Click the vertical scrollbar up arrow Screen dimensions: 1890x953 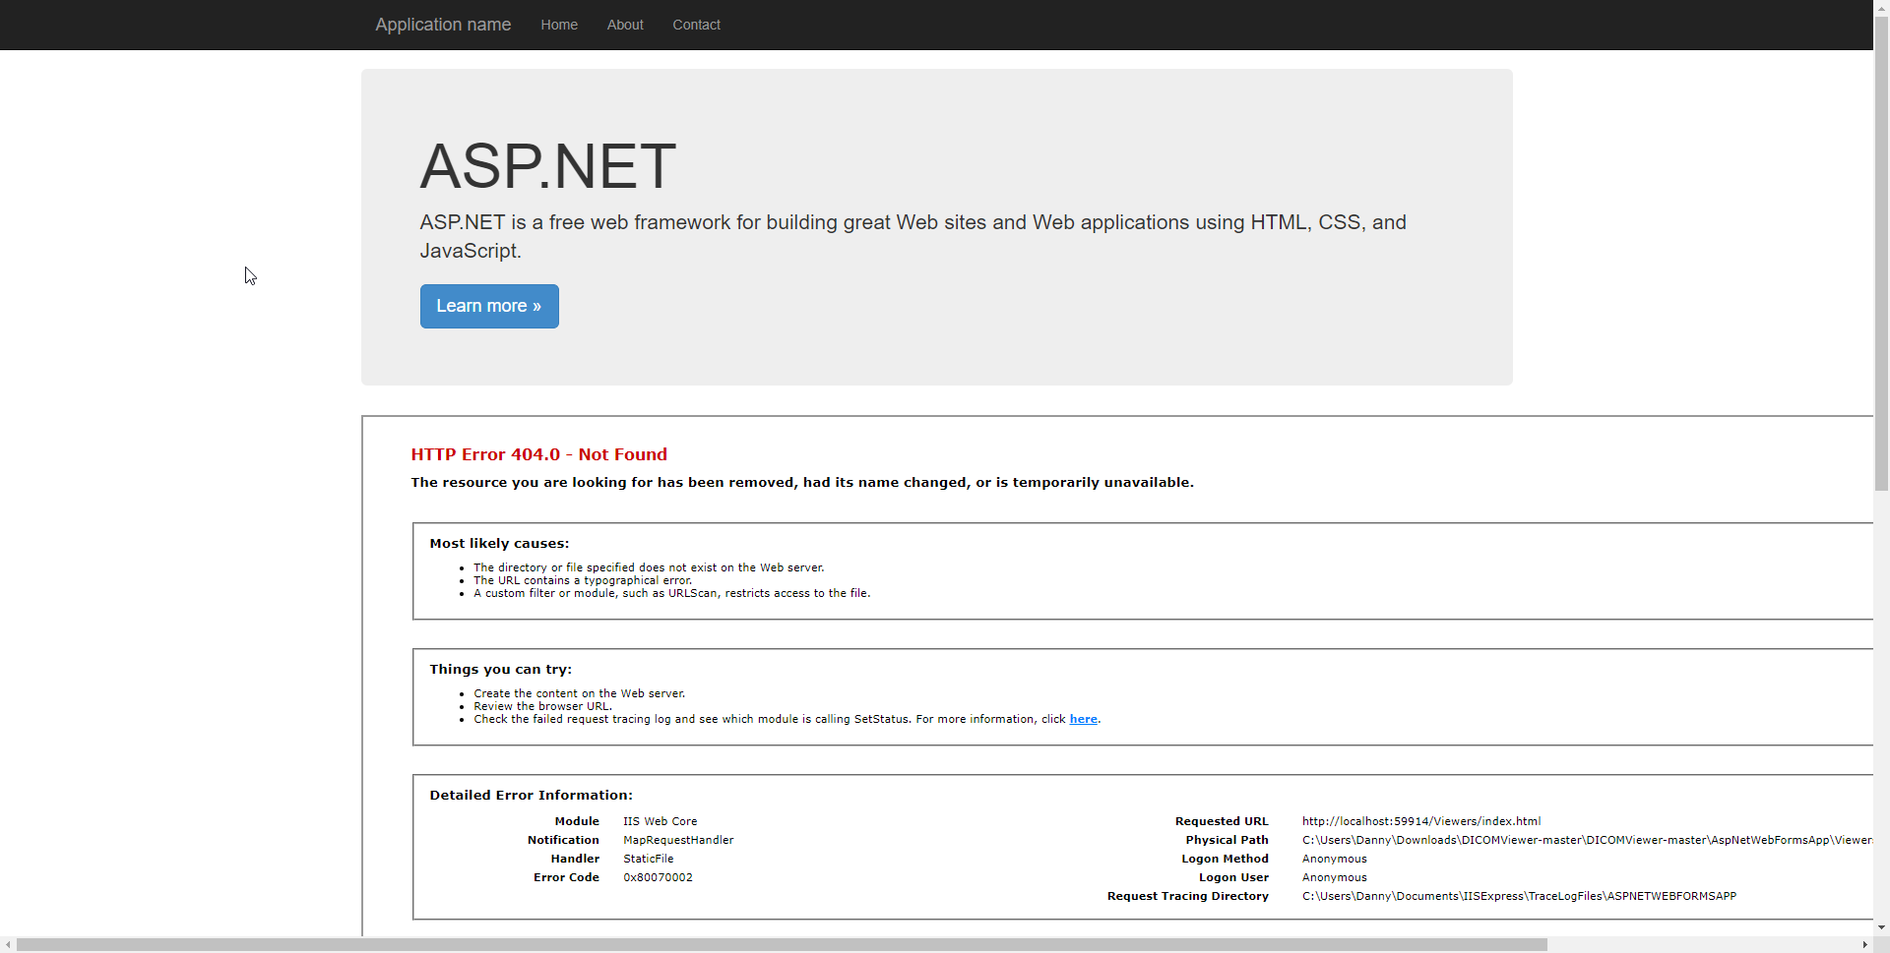(1881, 8)
